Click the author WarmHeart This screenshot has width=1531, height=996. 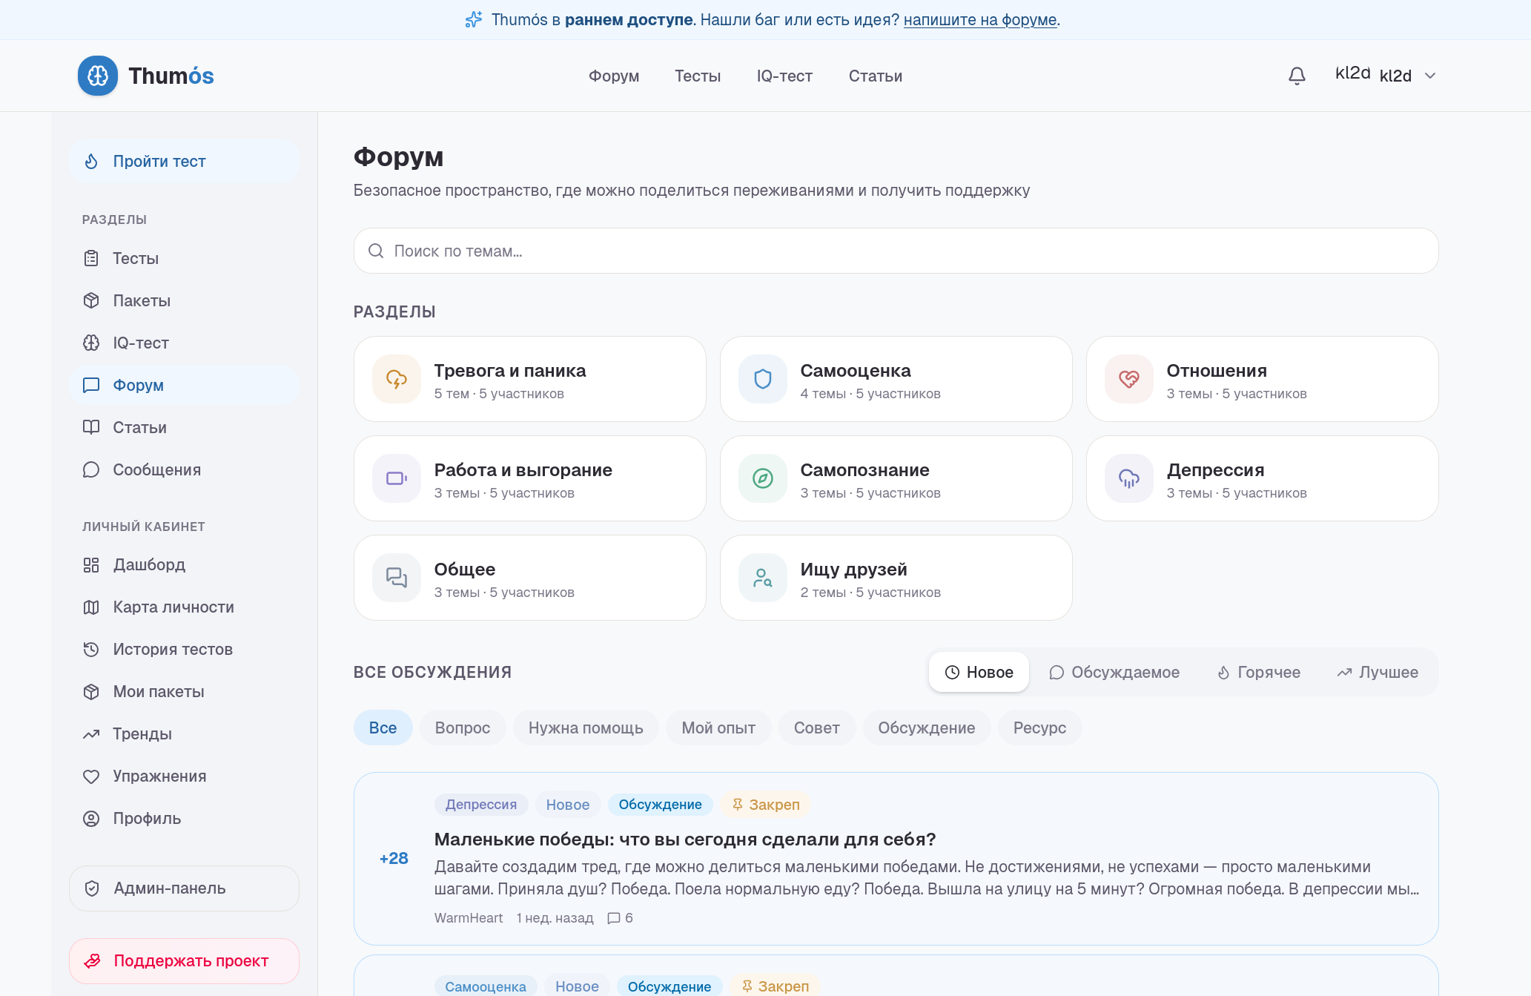tap(469, 918)
